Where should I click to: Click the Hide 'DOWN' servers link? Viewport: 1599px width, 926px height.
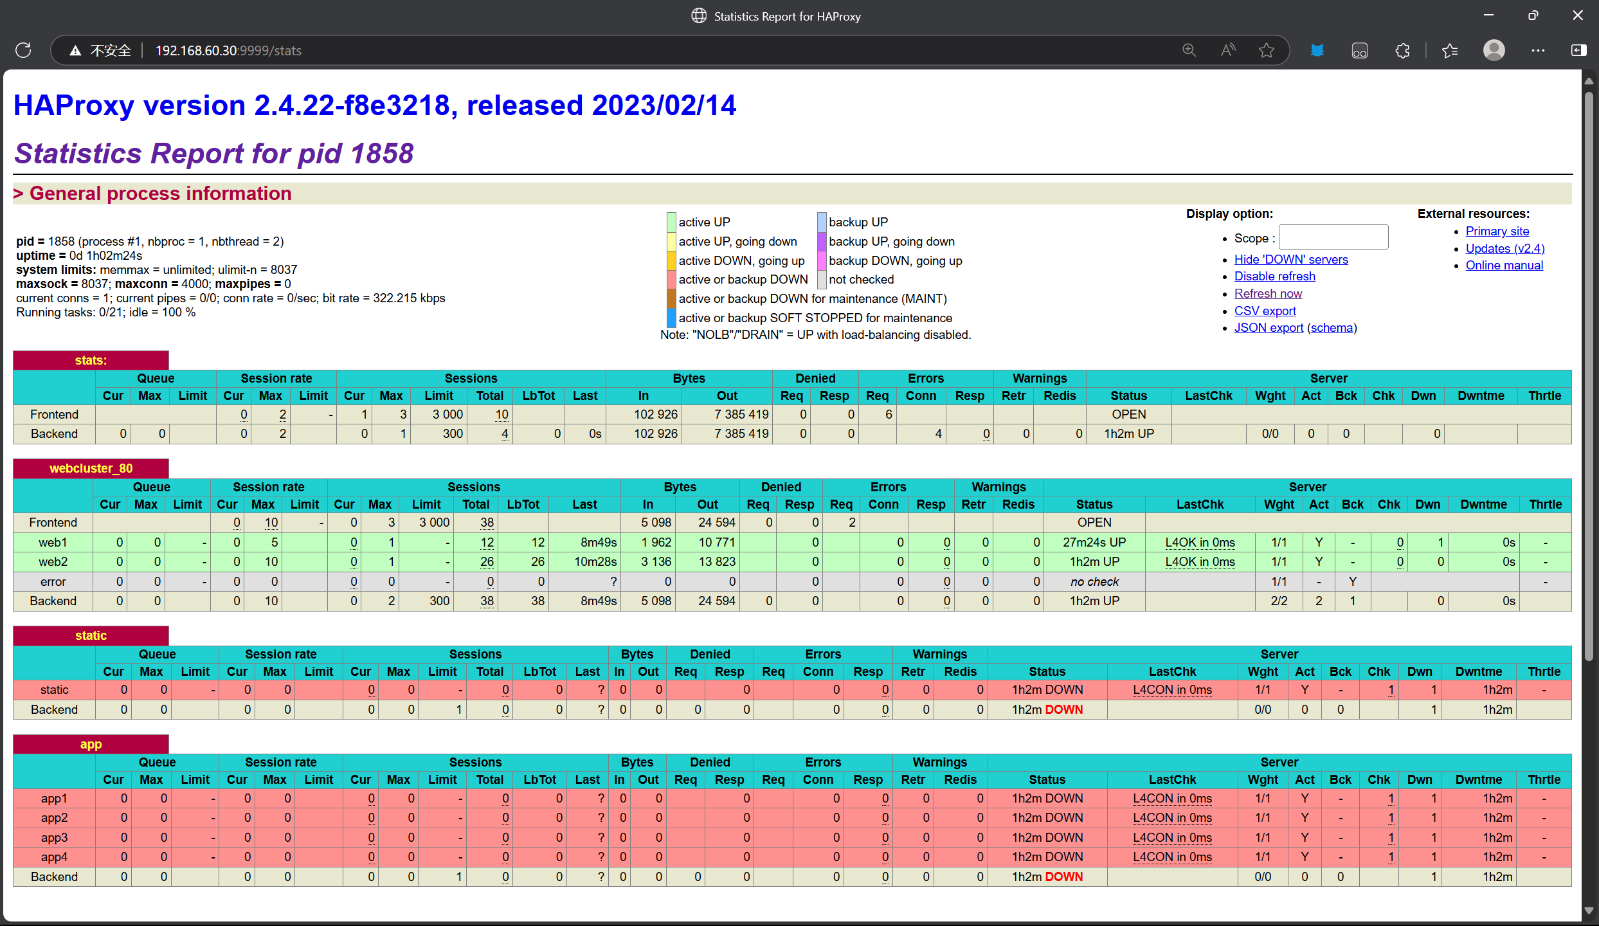[1291, 259]
